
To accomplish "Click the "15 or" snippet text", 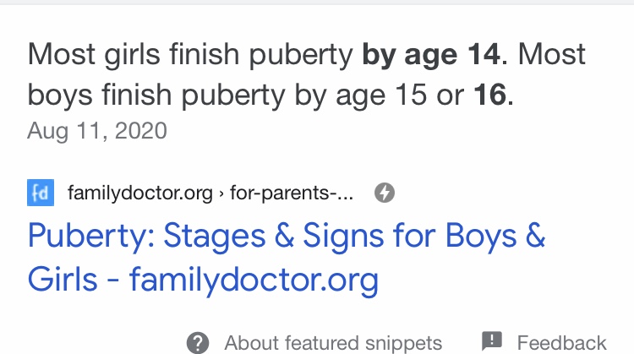I will pyautogui.click(x=429, y=95).
